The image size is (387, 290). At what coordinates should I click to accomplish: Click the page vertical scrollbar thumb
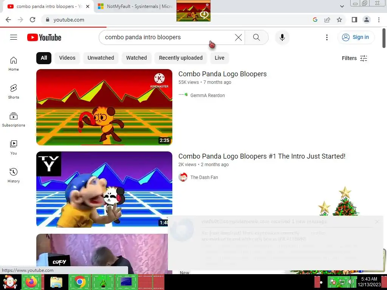coord(384,38)
